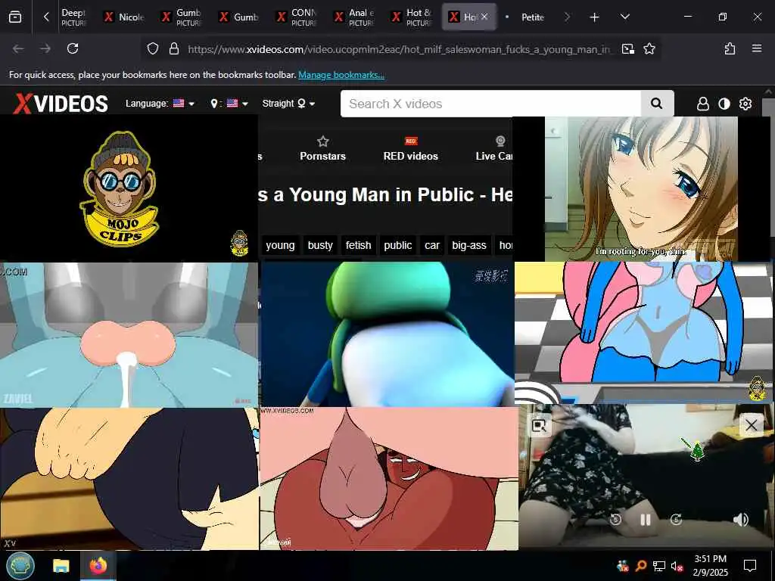Screen dimensions: 775x581
Task: Select the big-ass tag
Action: 469,246
